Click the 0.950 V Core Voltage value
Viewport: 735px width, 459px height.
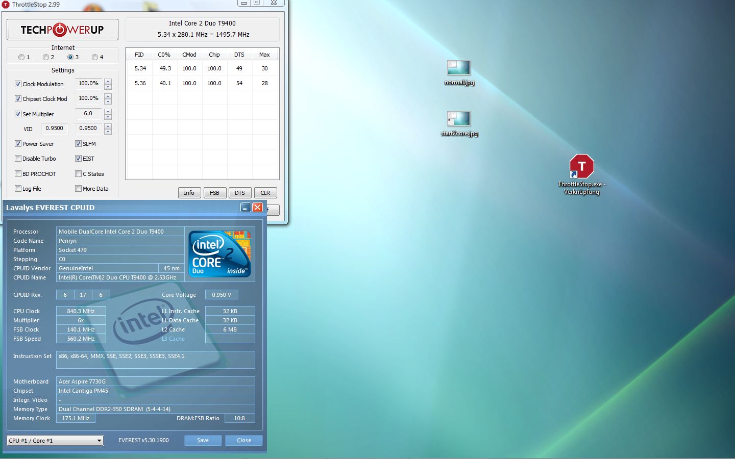point(222,295)
